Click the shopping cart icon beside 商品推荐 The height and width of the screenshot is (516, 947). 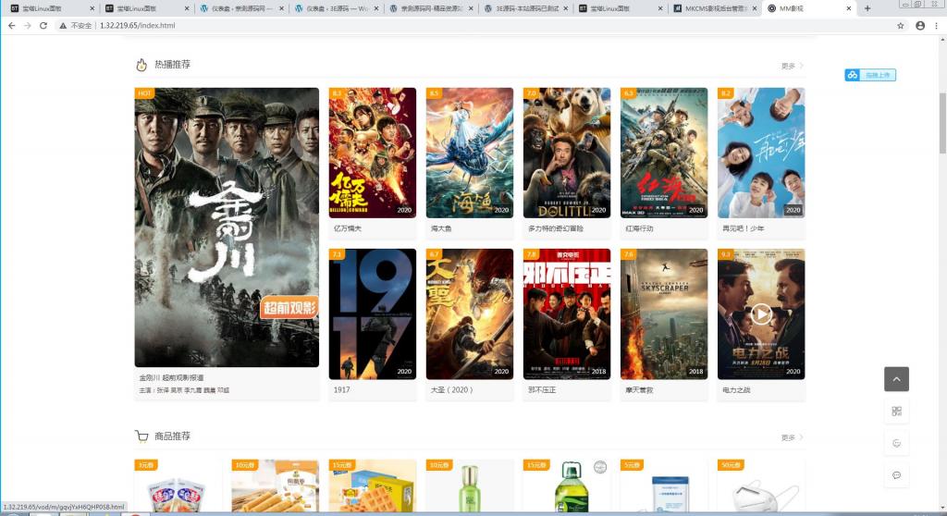[x=141, y=436]
